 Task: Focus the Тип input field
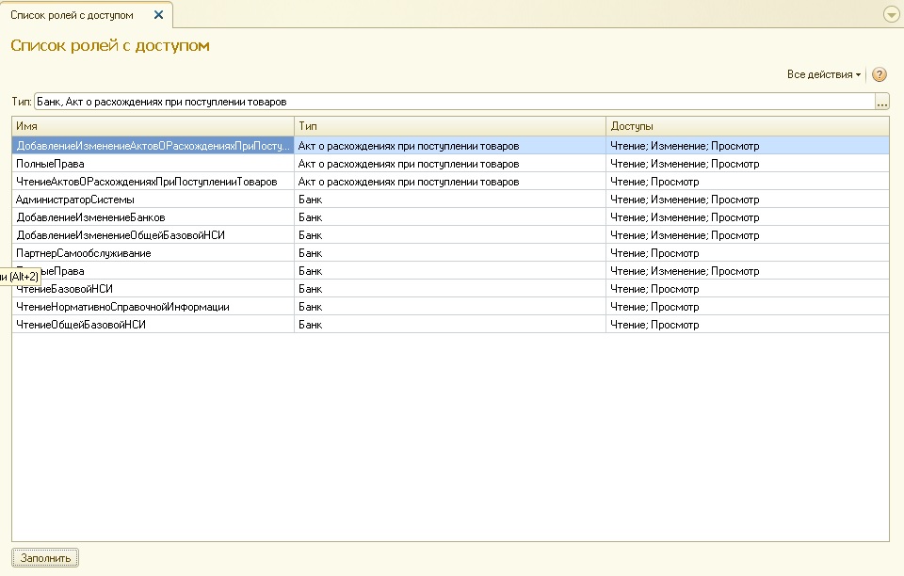click(x=455, y=102)
